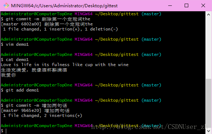Viewport: 212px width, 134px height.
Task: Click the line 'Love is life in its fulness'
Action: [65, 65]
